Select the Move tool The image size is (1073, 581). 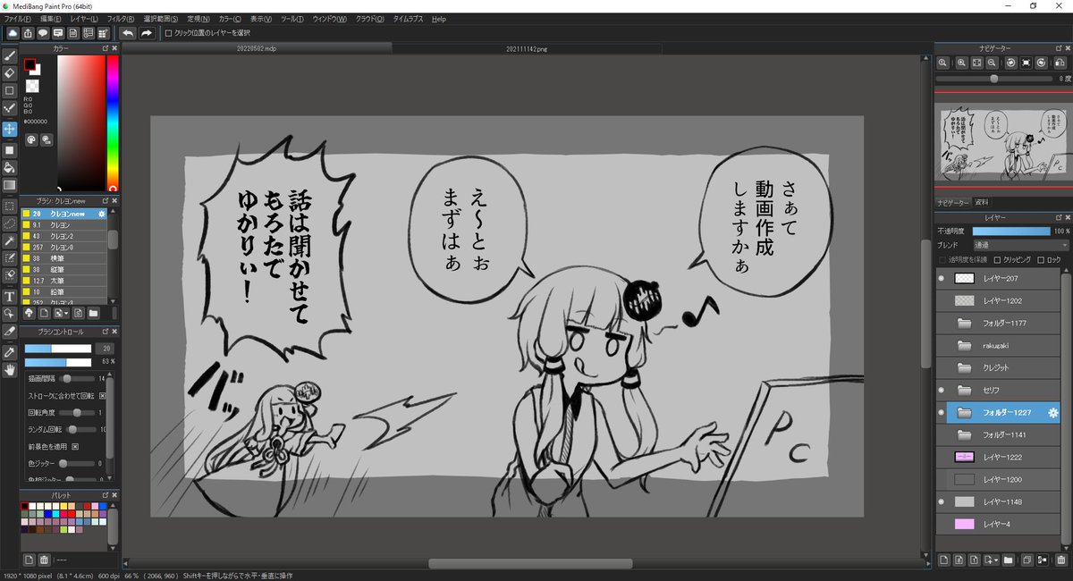[x=9, y=129]
